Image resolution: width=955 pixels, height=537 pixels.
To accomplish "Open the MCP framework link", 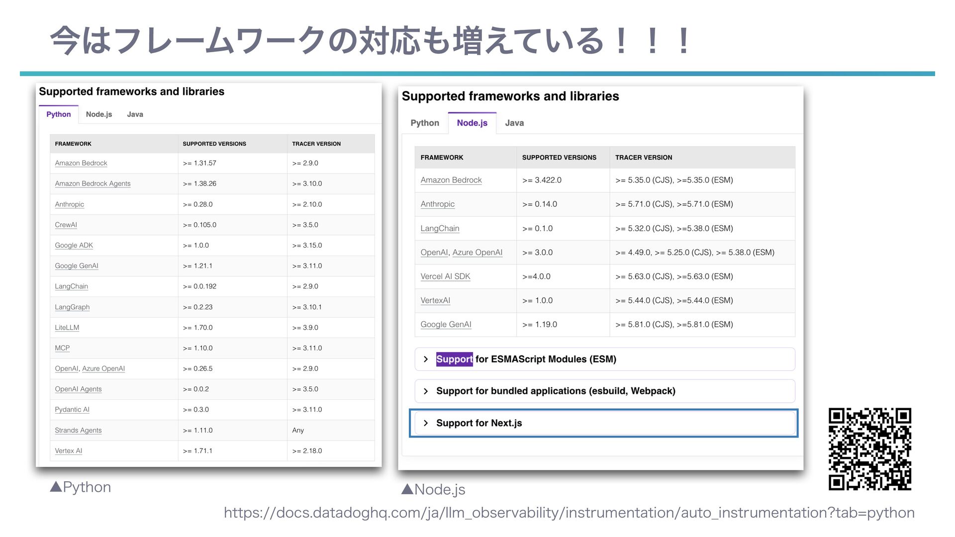I will pyautogui.click(x=62, y=348).
